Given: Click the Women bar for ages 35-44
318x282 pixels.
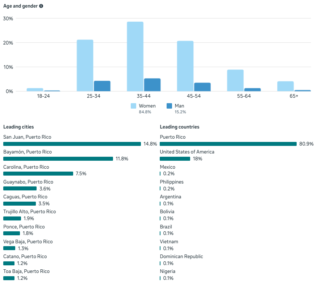Looking at the screenshot, I should pyautogui.click(x=135, y=56).
